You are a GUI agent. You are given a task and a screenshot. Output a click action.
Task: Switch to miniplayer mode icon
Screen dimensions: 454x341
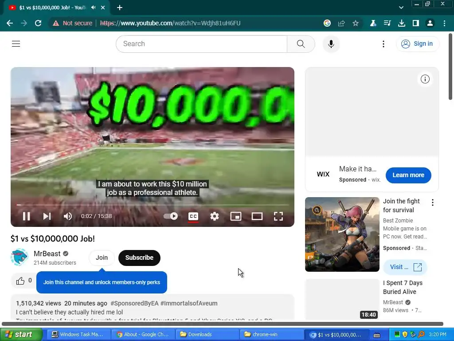click(236, 216)
